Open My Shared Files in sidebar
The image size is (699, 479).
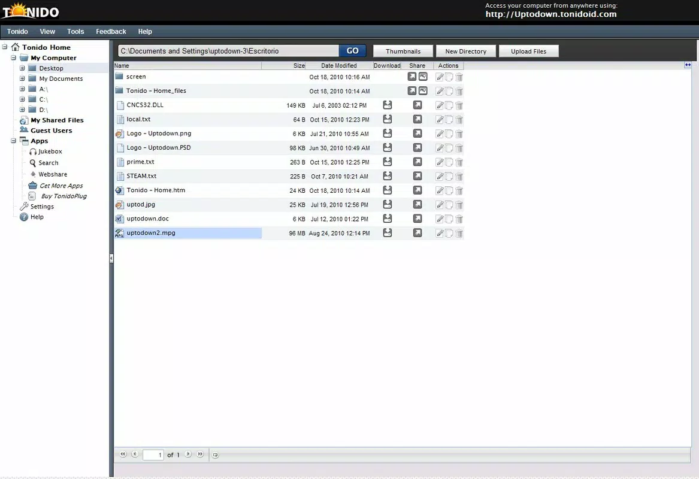(x=57, y=120)
